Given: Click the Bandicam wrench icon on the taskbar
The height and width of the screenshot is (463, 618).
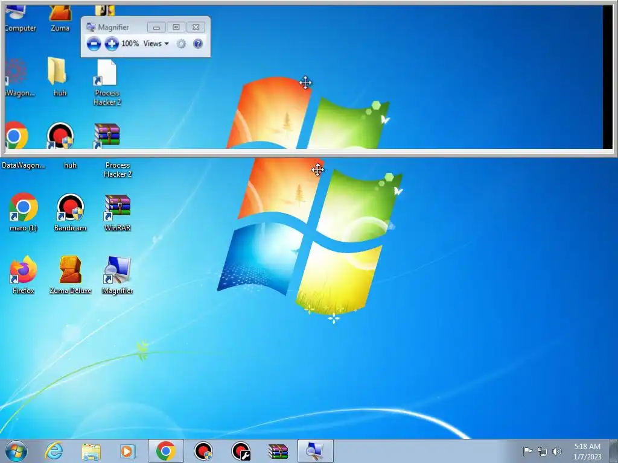Looking at the screenshot, I should [x=241, y=451].
